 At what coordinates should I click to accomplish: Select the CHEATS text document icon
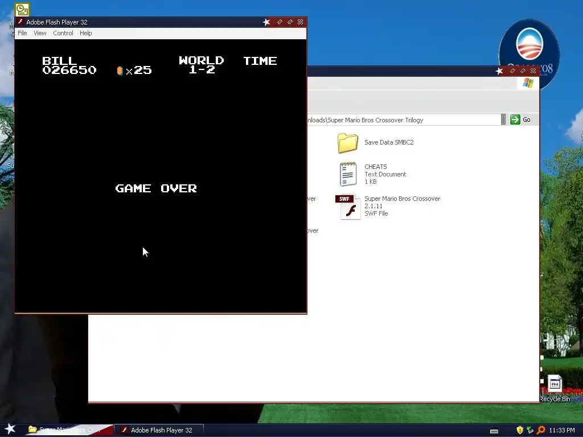pyautogui.click(x=348, y=174)
